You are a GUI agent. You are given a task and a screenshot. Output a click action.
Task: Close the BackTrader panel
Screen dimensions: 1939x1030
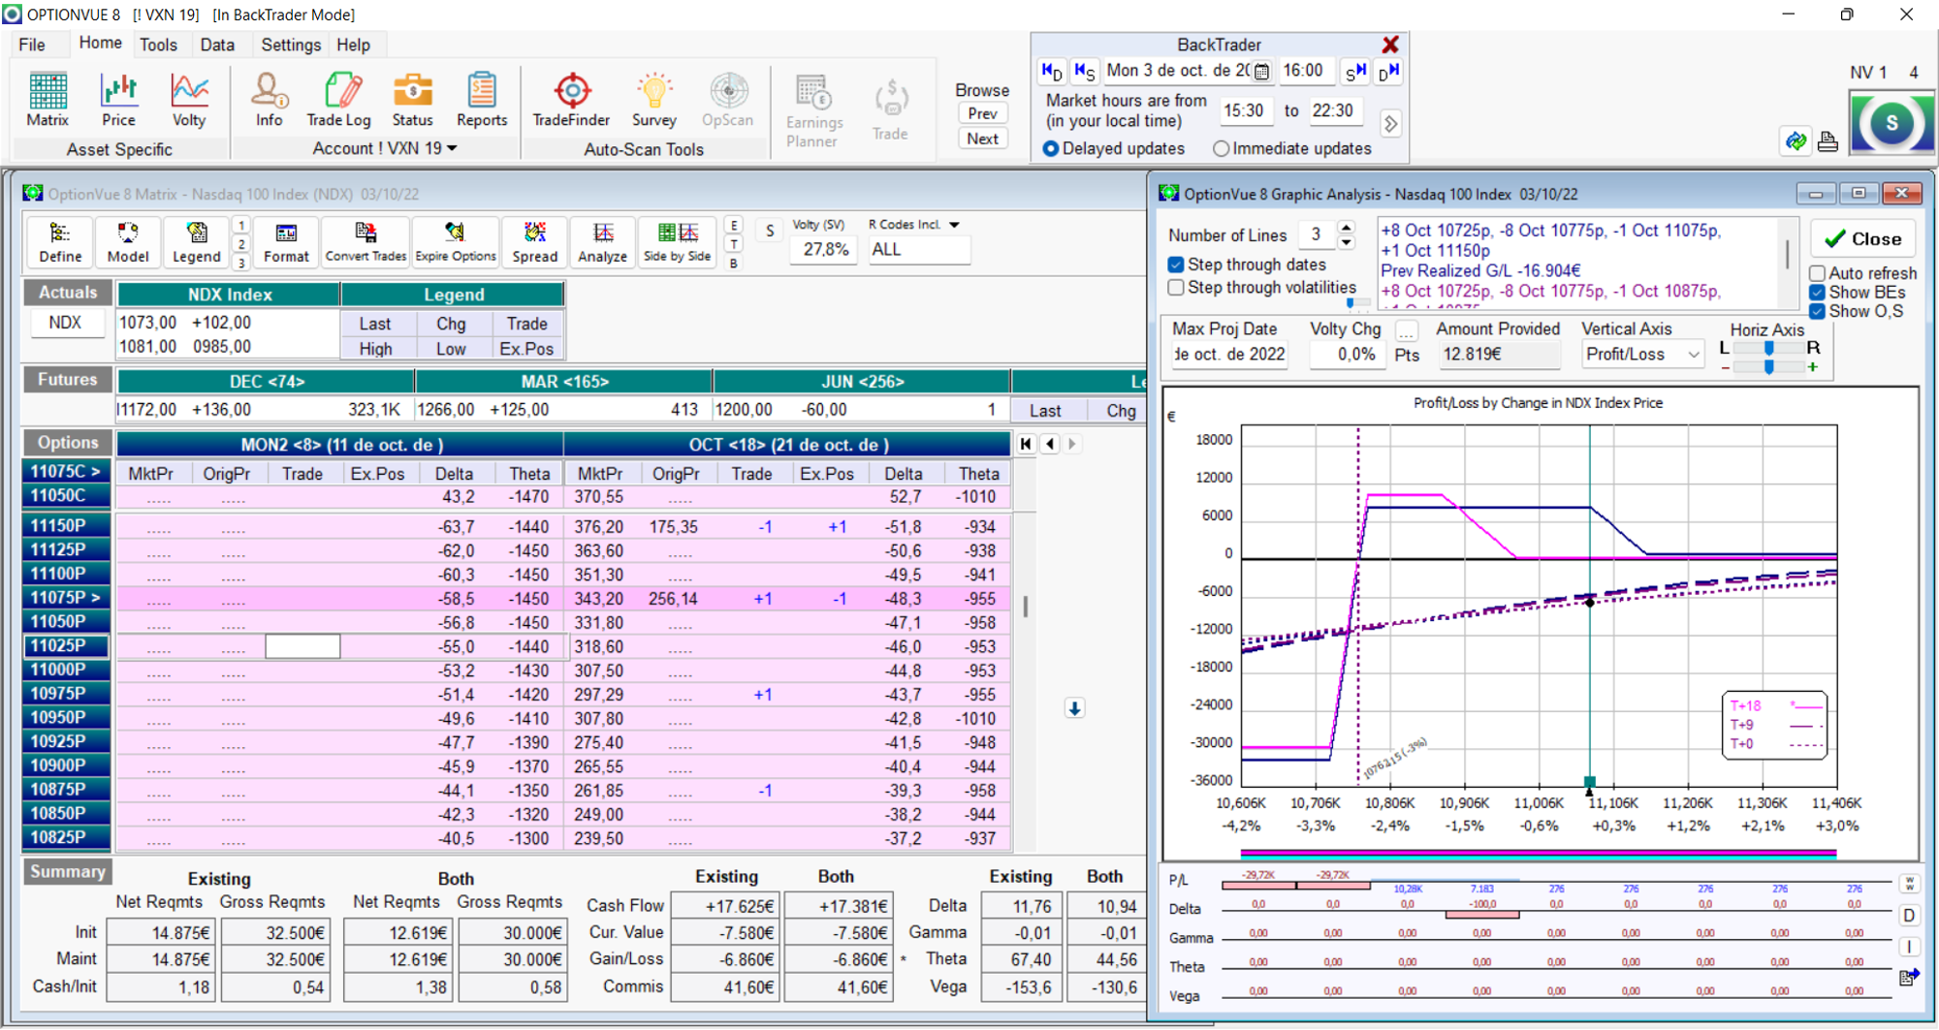(1390, 45)
